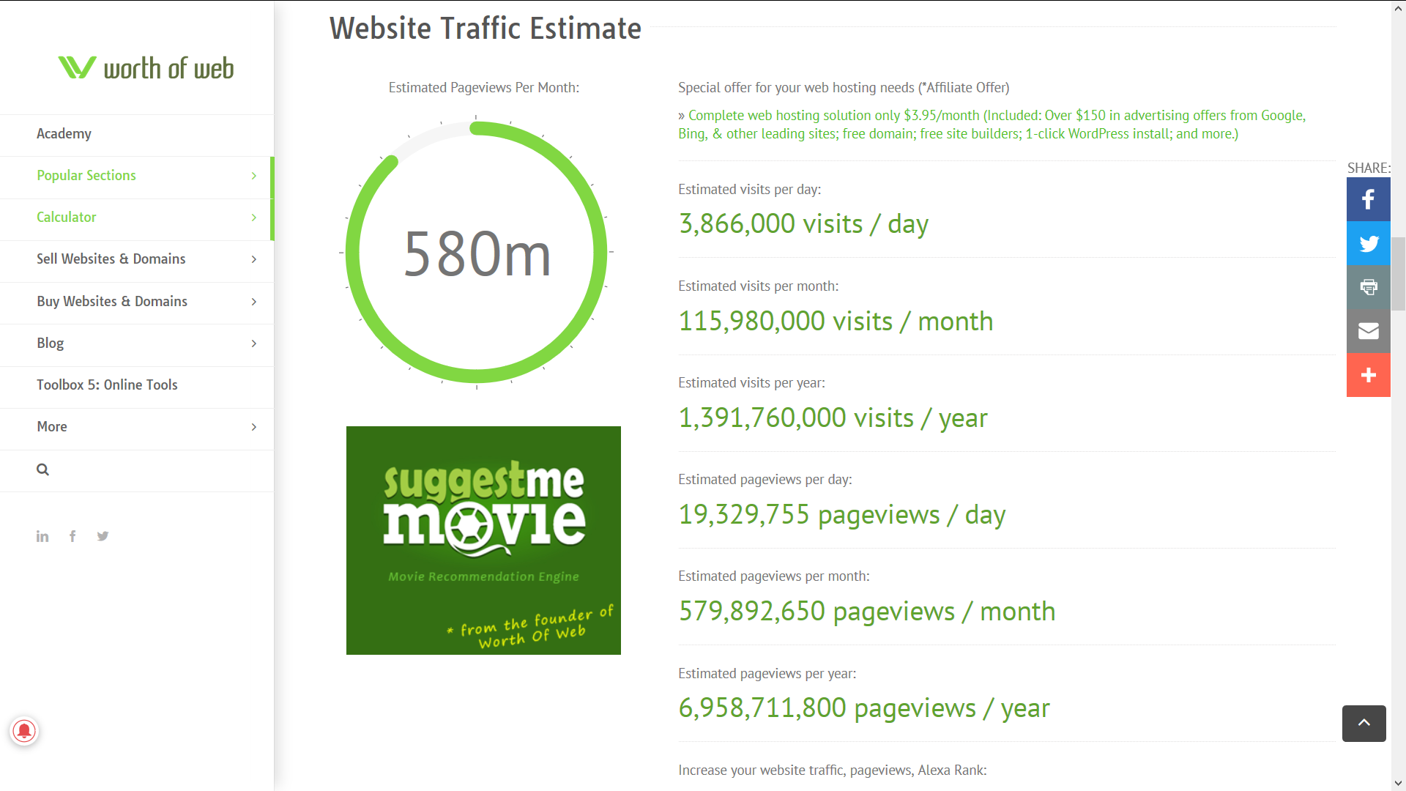This screenshot has width=1406, height=791.
Task: Click Increase your website traffic text
Action: pyautogui.click(x=833, y=770)
